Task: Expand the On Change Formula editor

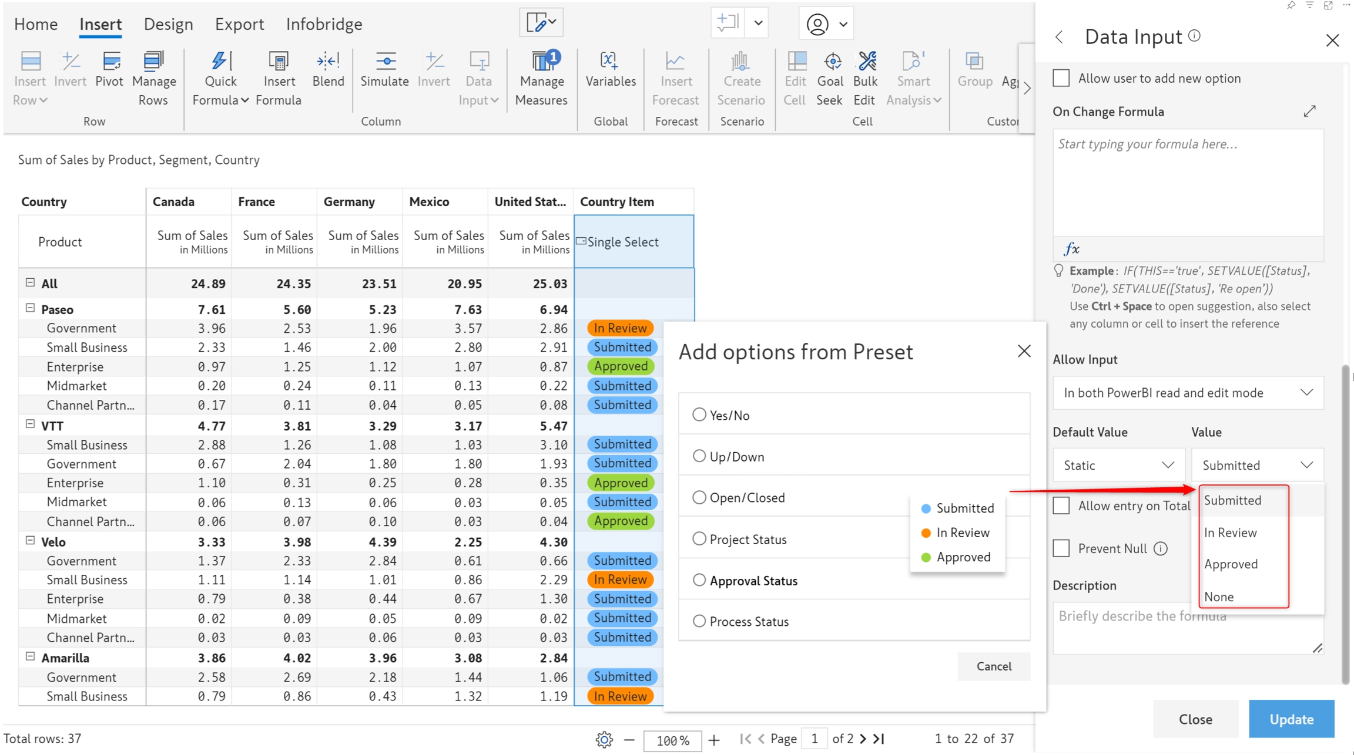Action: point(1309,112)
